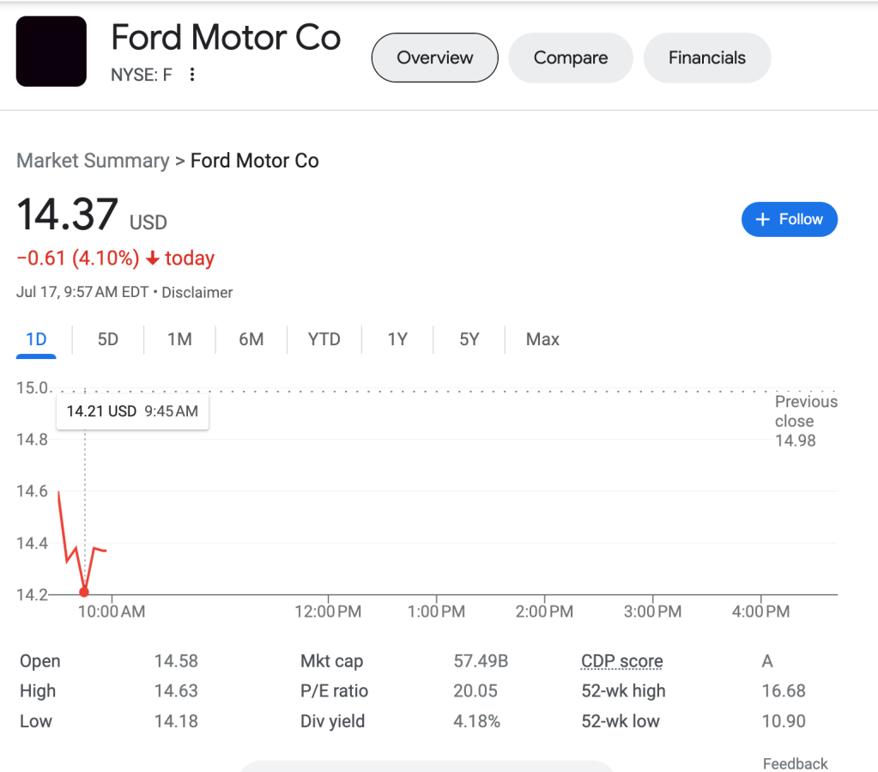Viewport: 878px width, 772px height.
Task: Open the Compare tab
Action: click(x=570, y=58)
